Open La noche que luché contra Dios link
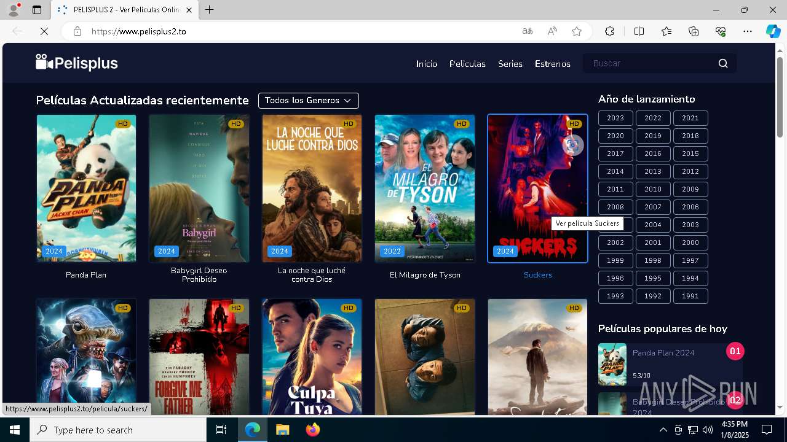The image size is (787, 442). click(x=312, y=274)
